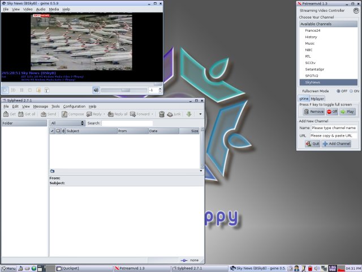This screenshot has height=272, width=362.
Task: Click Reply all in Sylpheed toolbar
Action: (x=118, y=114)
